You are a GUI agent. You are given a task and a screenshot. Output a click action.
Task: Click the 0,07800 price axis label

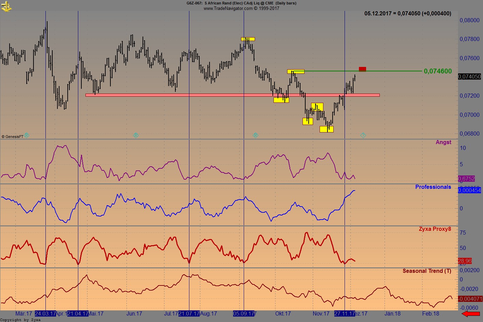470,39
